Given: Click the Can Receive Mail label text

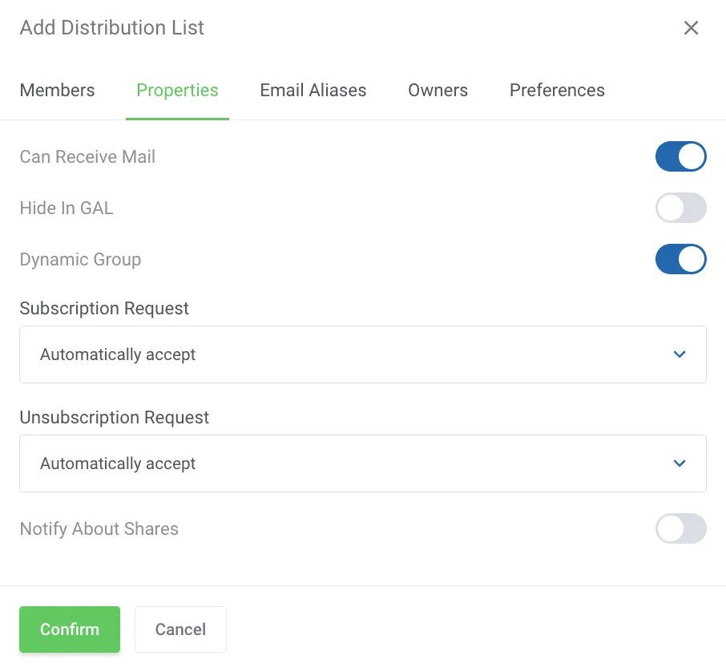Looking at the screenshot, I should 87,156.
